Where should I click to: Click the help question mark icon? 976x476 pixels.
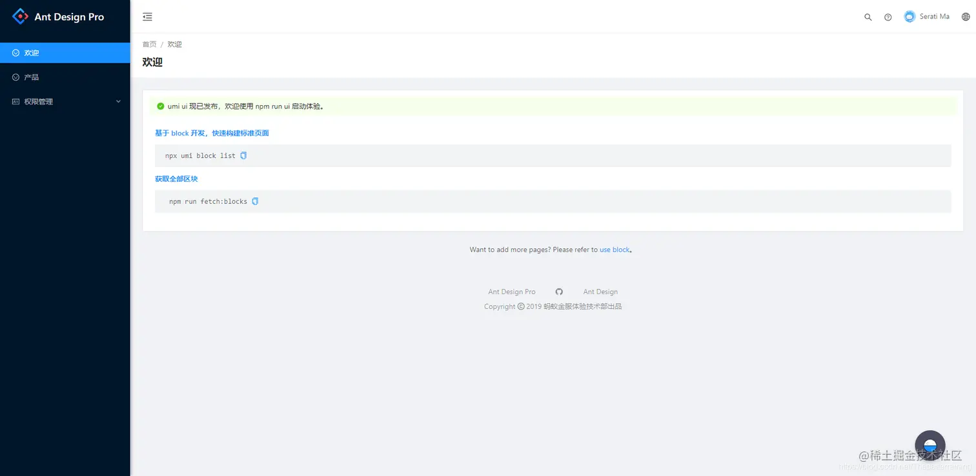tap(888, 17)
